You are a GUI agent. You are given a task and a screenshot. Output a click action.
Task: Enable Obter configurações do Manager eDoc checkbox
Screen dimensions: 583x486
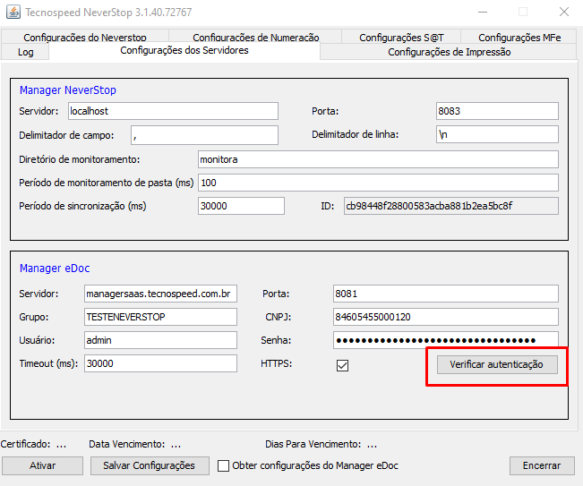[x=224, y=466]
